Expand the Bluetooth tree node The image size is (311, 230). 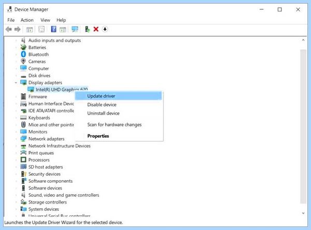tap(16, 55)
